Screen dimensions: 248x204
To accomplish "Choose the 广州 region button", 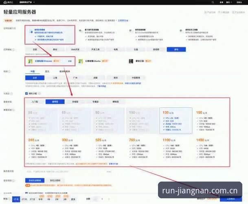I will (75, 78).
